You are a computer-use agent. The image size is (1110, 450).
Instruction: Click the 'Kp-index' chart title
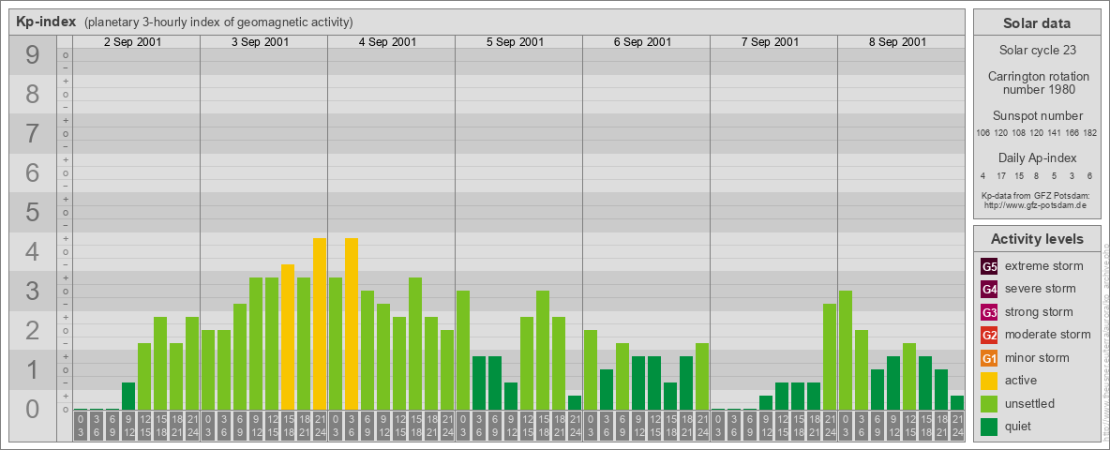click(x=46, y=22)
